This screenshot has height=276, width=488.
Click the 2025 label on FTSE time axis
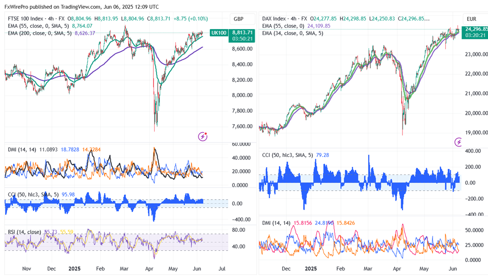click(74, 269)
